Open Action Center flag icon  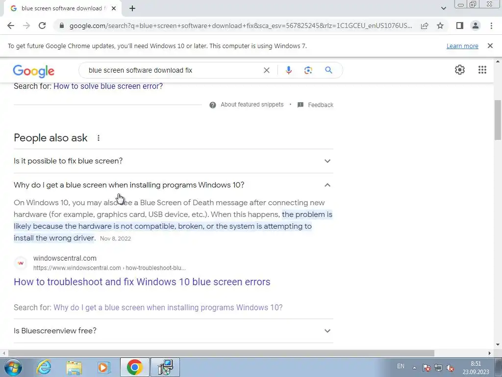[x=426, y=368]
